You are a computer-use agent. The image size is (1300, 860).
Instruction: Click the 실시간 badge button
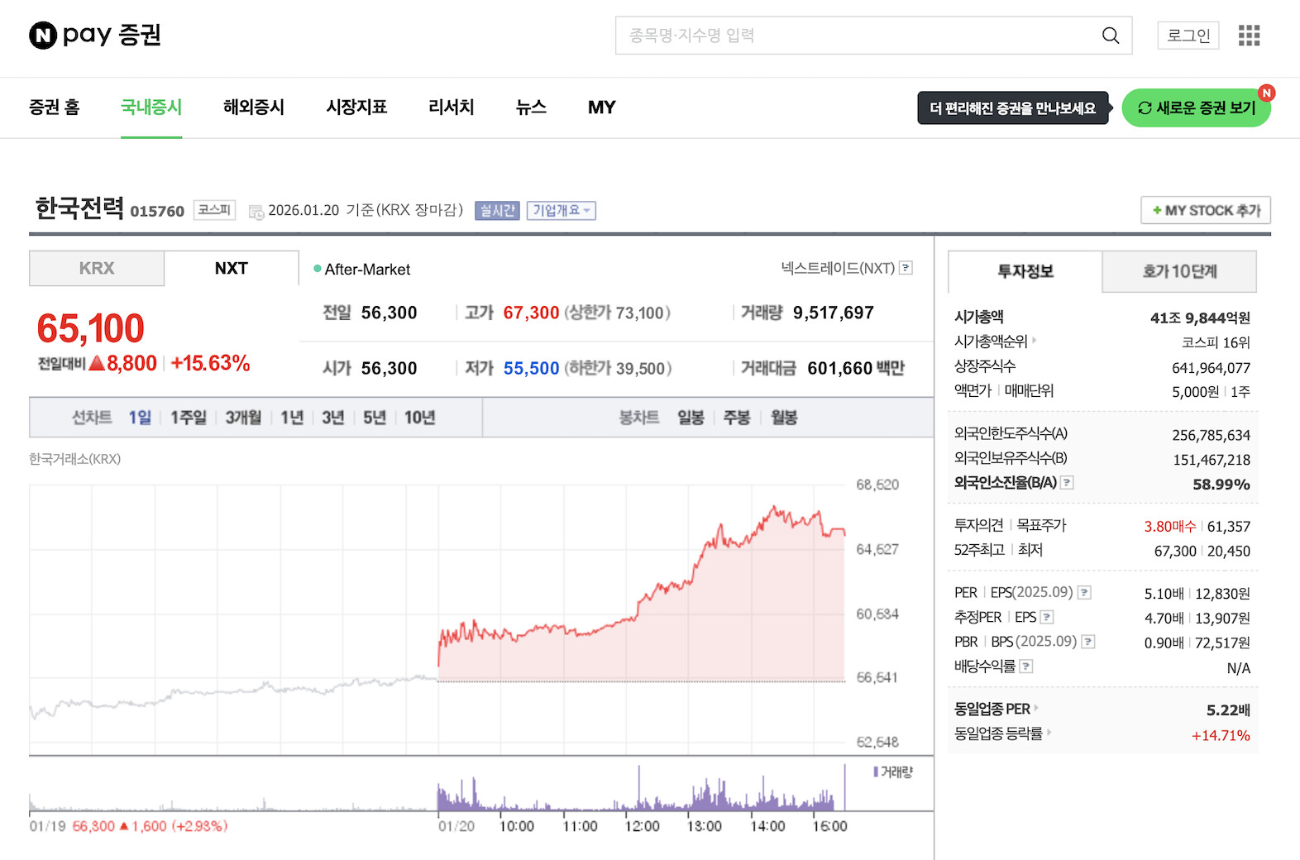pyautogui.click(x=497, y=211)
